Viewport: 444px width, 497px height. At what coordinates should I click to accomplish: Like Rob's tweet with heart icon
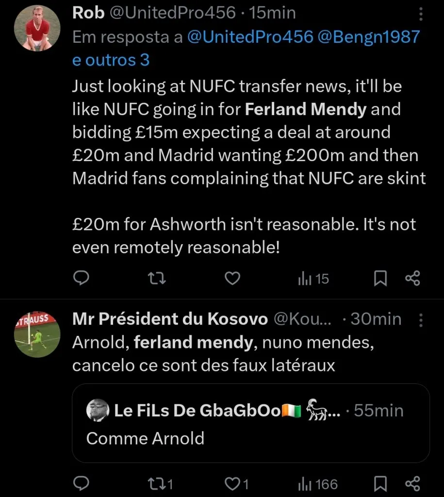coord(233,278)
